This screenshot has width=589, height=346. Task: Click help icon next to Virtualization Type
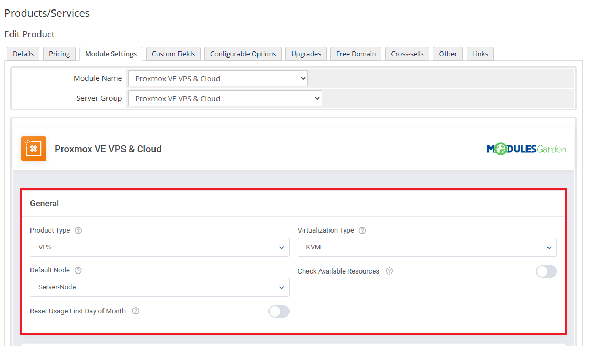(x=362, y=230)
